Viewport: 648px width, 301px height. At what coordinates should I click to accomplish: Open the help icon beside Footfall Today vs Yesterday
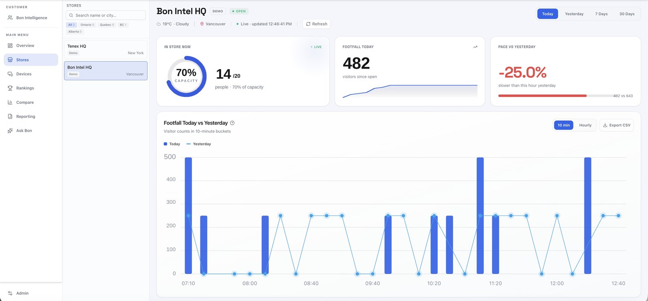tap(232, 123)
